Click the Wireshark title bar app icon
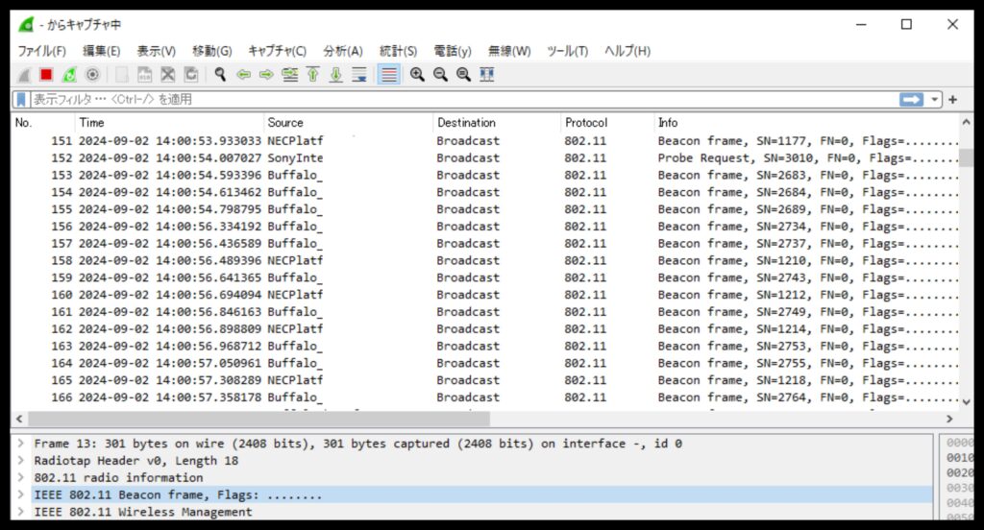The height and width of the screenshot is (530, 984). click(x=26, y=25)
